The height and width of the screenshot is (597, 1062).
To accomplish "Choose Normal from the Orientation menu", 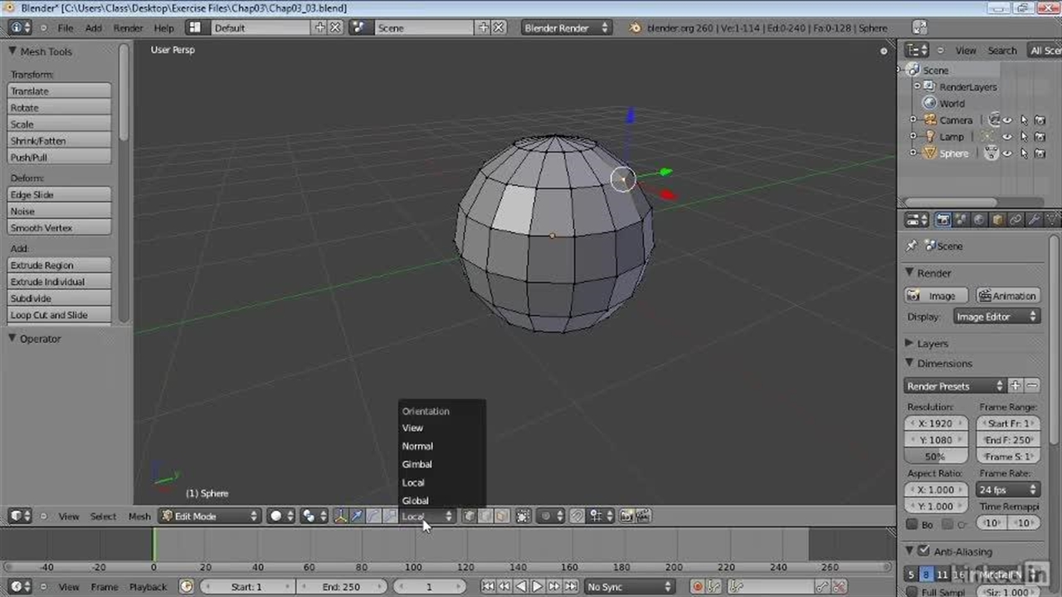I will pos(417,446).
